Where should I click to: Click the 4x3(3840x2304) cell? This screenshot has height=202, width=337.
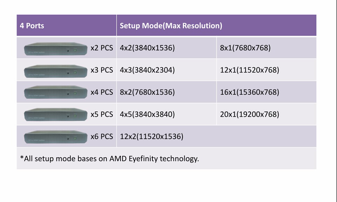166,70
